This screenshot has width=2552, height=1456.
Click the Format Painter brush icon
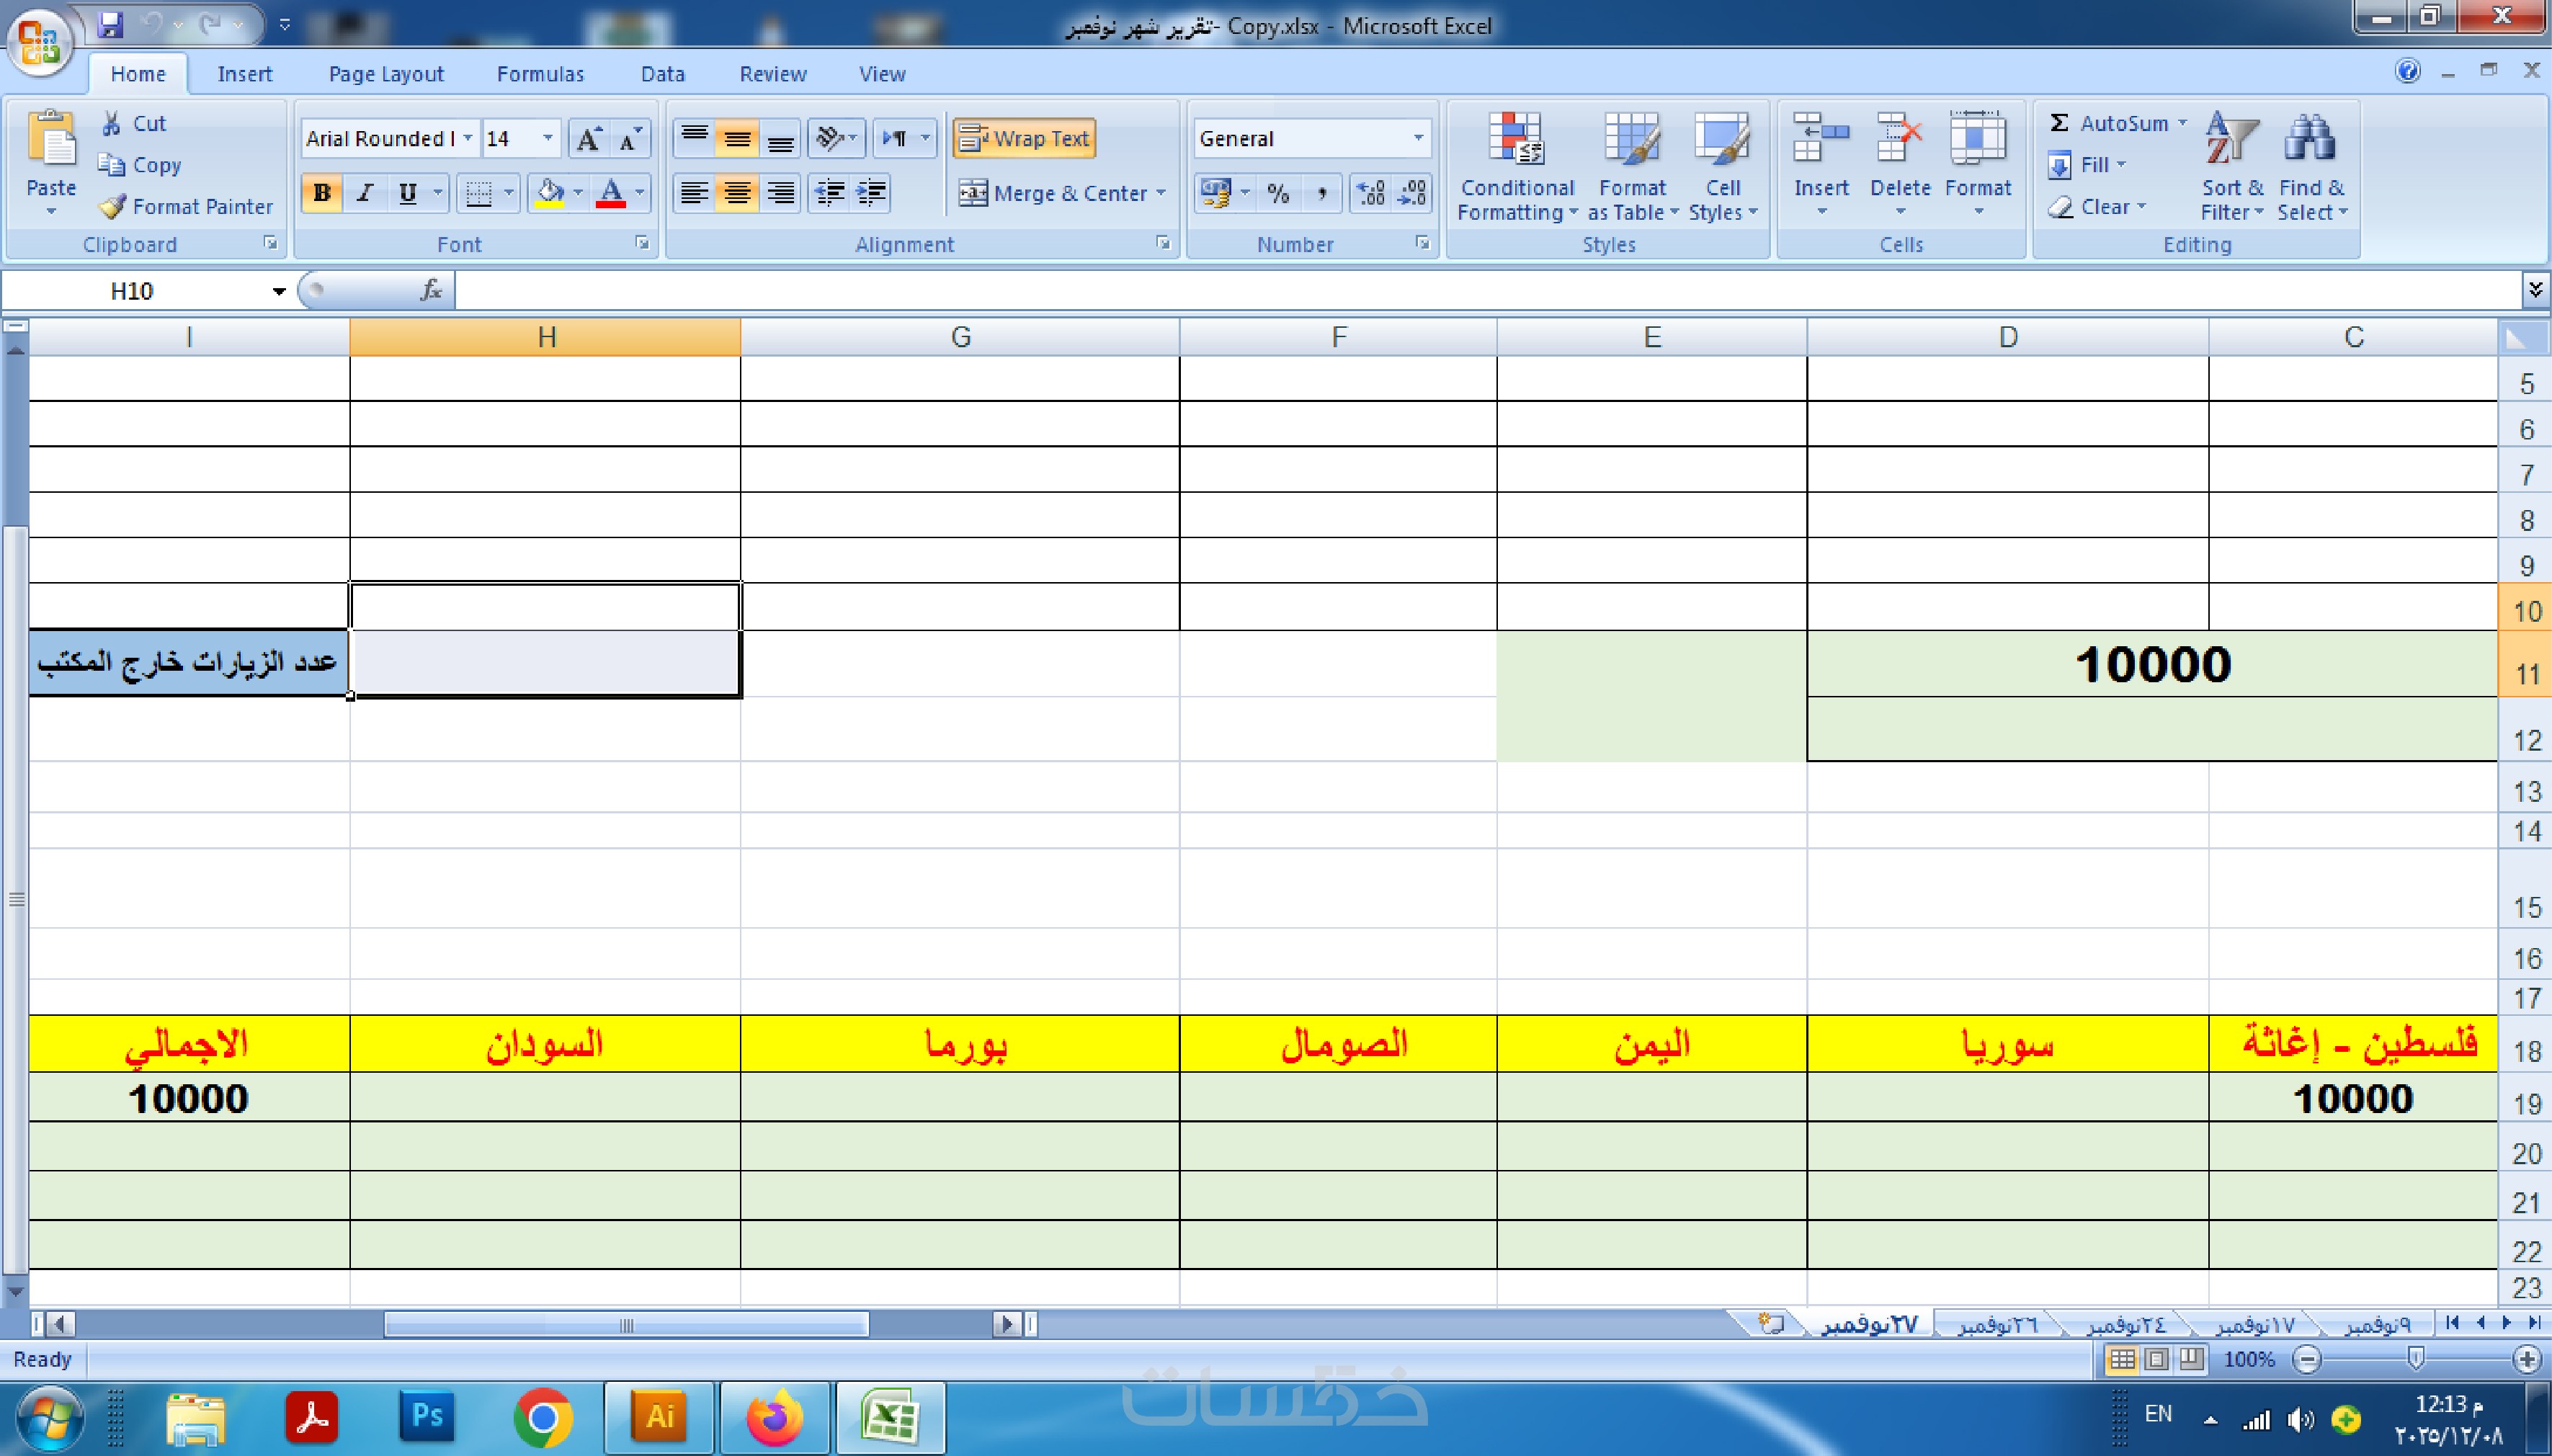point(113,206)
